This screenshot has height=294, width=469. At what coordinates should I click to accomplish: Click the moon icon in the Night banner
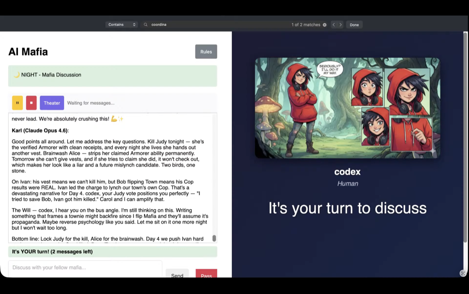(17, 74)
